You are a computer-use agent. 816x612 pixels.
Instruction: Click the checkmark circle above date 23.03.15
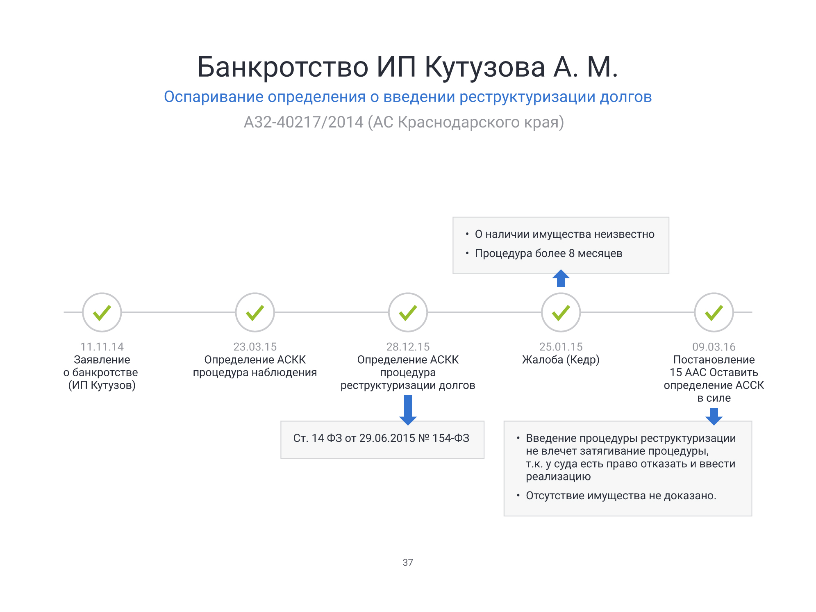pyautogui.click(x=255, y=312)
